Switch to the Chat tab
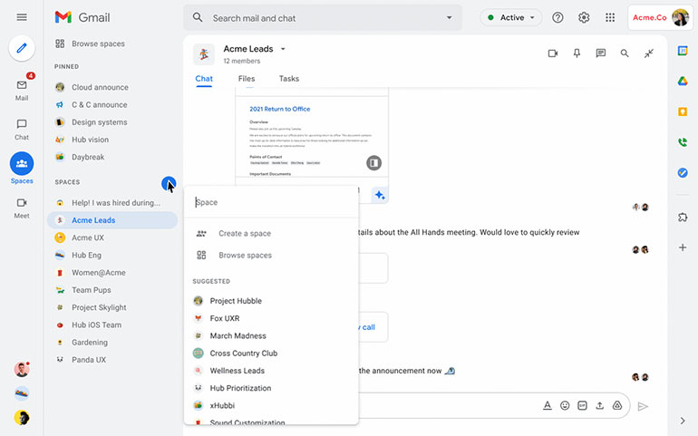 pos(204,79)
